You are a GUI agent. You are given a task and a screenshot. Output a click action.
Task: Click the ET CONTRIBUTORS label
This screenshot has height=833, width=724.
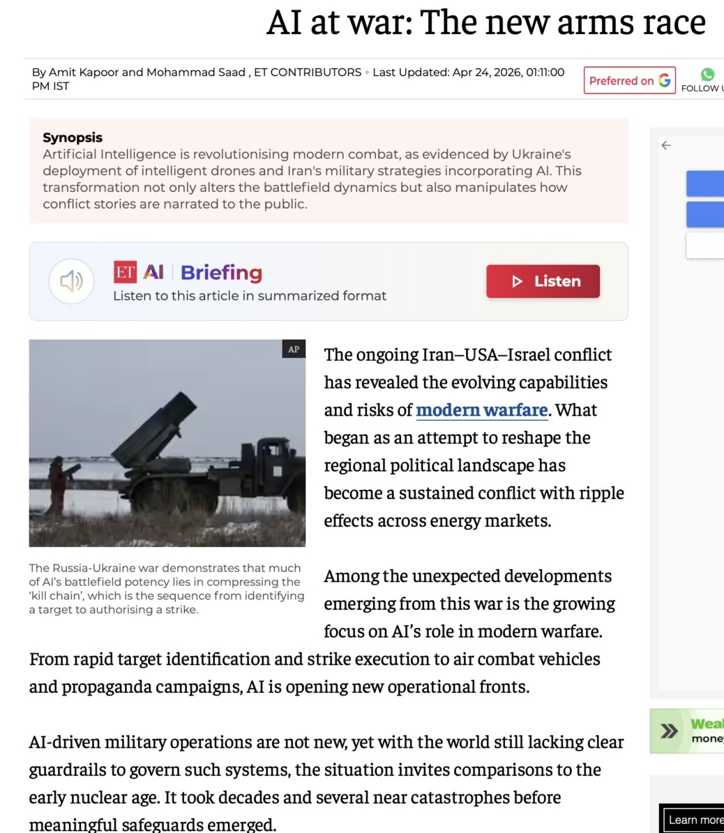click(308, 73)
